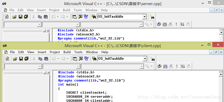The image size is (224, 102).
Task: Click Compile icon in server.cpp window
Action: point(159,24)
